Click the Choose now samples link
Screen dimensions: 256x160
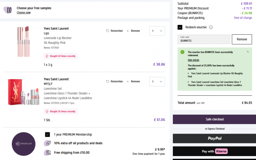click(23, 13)
